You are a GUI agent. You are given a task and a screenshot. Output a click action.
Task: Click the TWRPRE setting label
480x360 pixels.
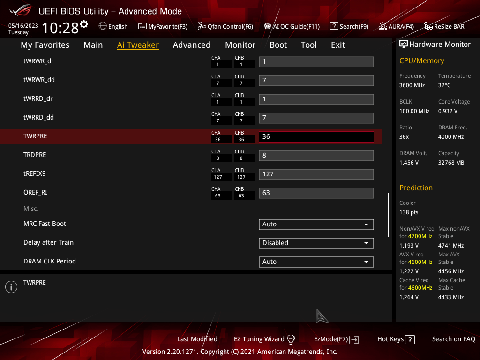[35, 136]
